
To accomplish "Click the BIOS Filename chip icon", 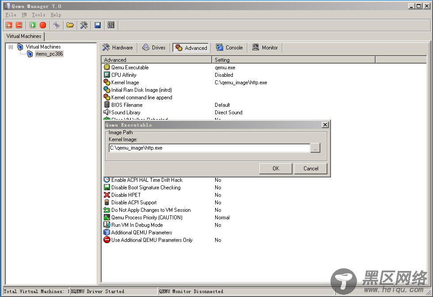I will coord(107,105).
